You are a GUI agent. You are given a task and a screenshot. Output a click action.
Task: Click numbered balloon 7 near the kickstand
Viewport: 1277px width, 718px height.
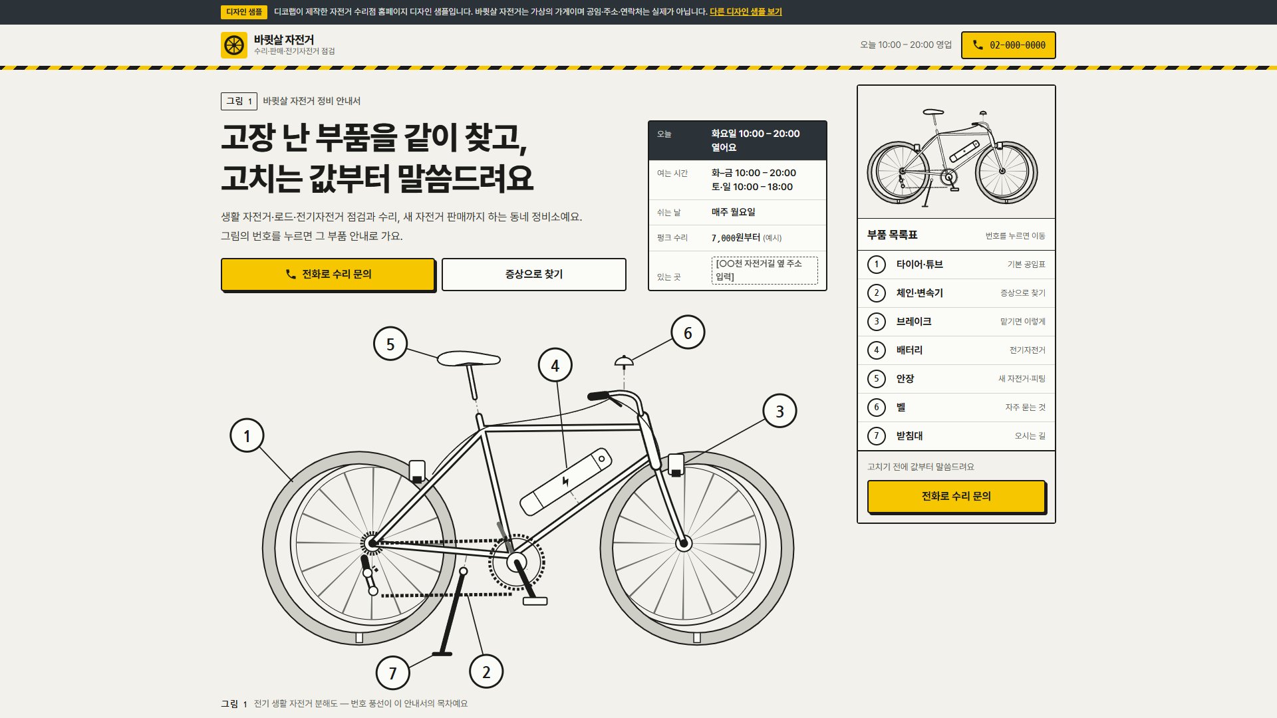pos(392,673)
